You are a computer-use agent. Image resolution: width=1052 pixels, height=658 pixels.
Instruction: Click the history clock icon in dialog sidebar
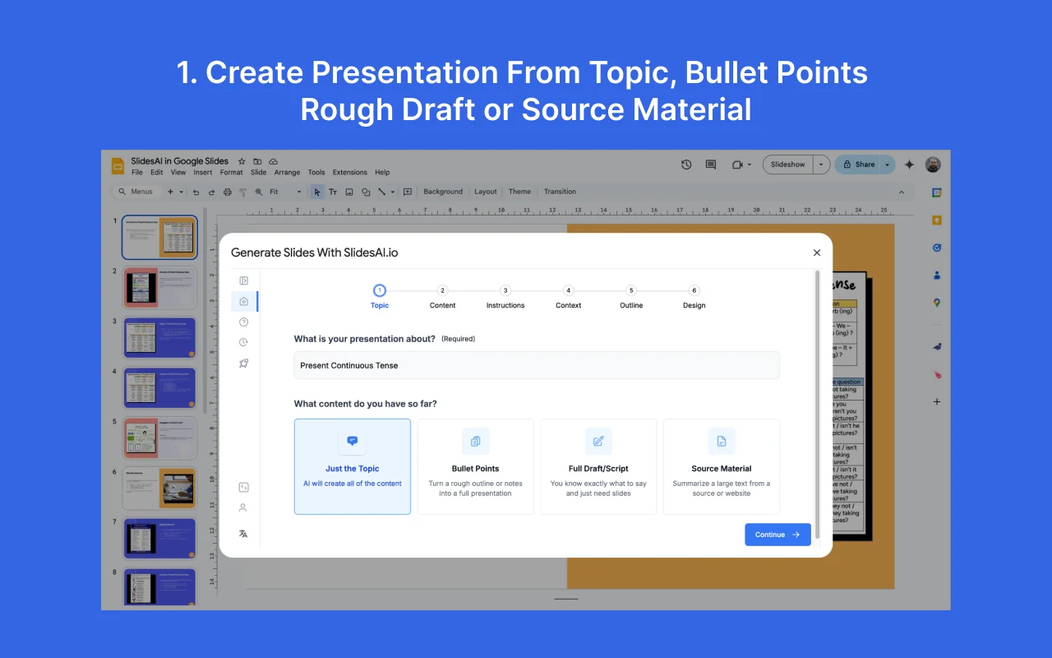point(244,342)
